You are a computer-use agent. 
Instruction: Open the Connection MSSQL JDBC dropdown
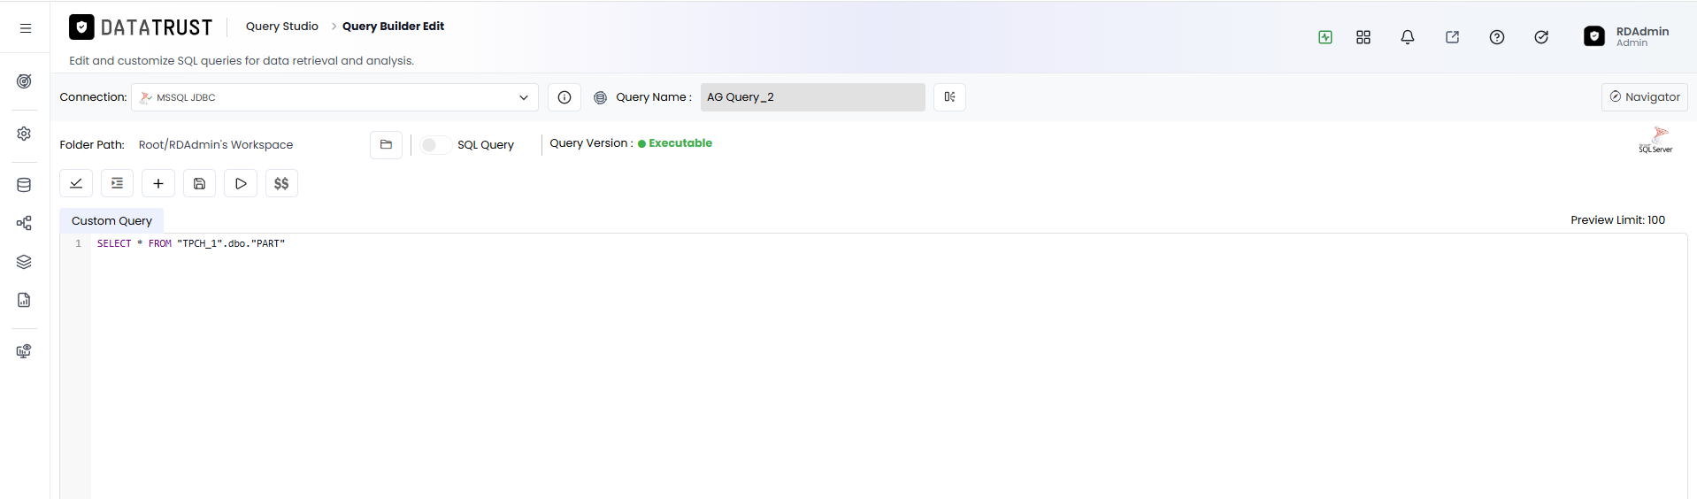[334, 97]
